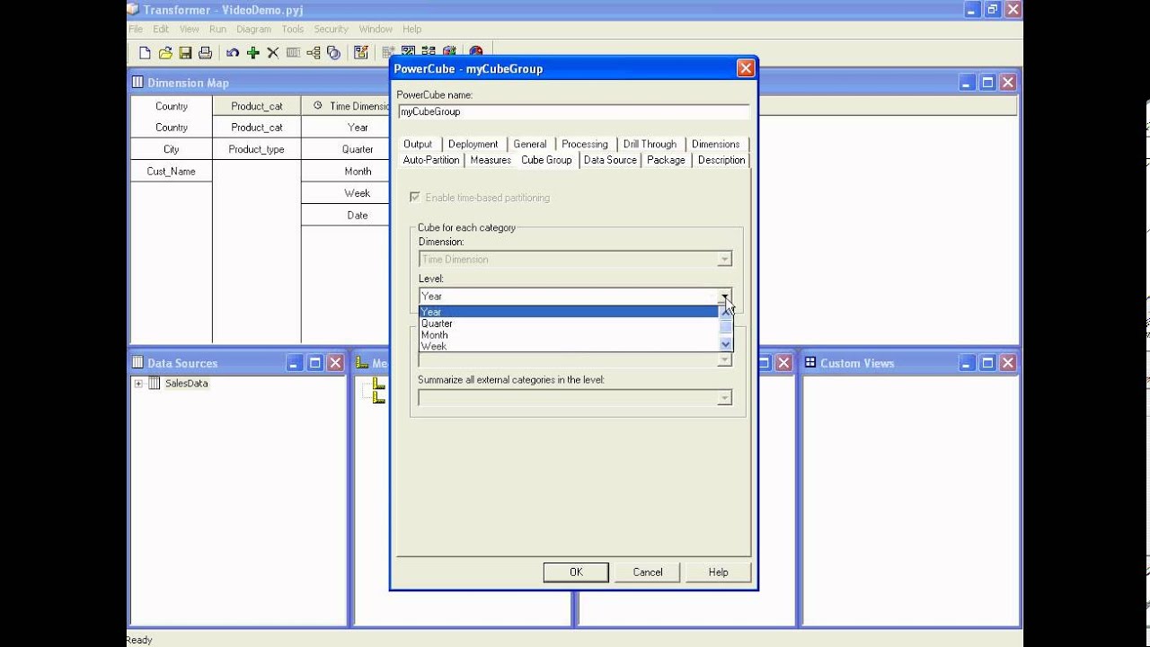Click the New model toolbar icon
Screen dimensions: 1150x647
click(145, 53)
